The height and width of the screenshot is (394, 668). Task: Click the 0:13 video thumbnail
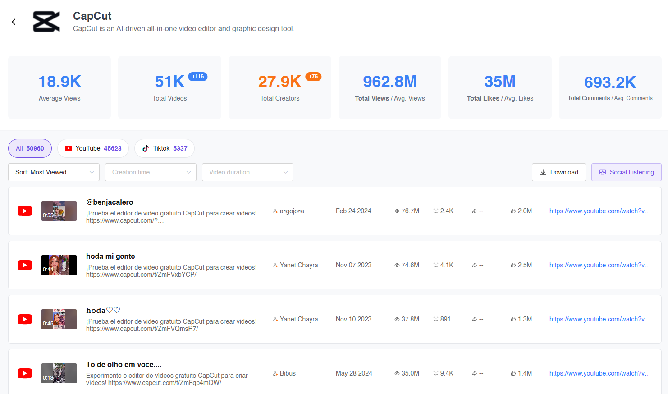59,373
